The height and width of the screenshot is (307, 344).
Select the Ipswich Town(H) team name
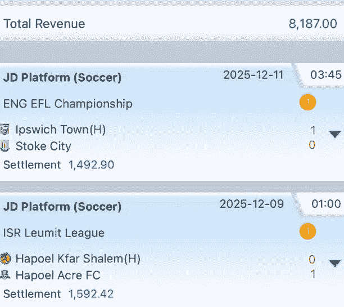coord(61,130)
